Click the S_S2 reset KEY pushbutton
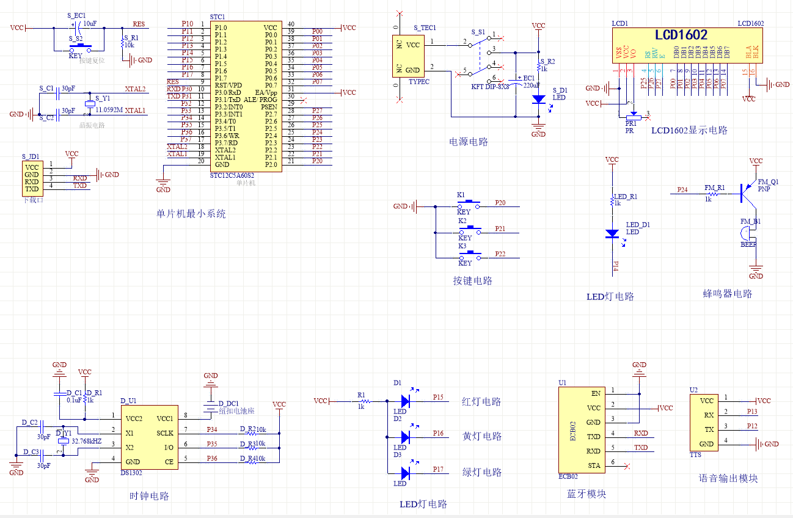Viewport: 793px width, 518px height. click(x=80, y=48)
